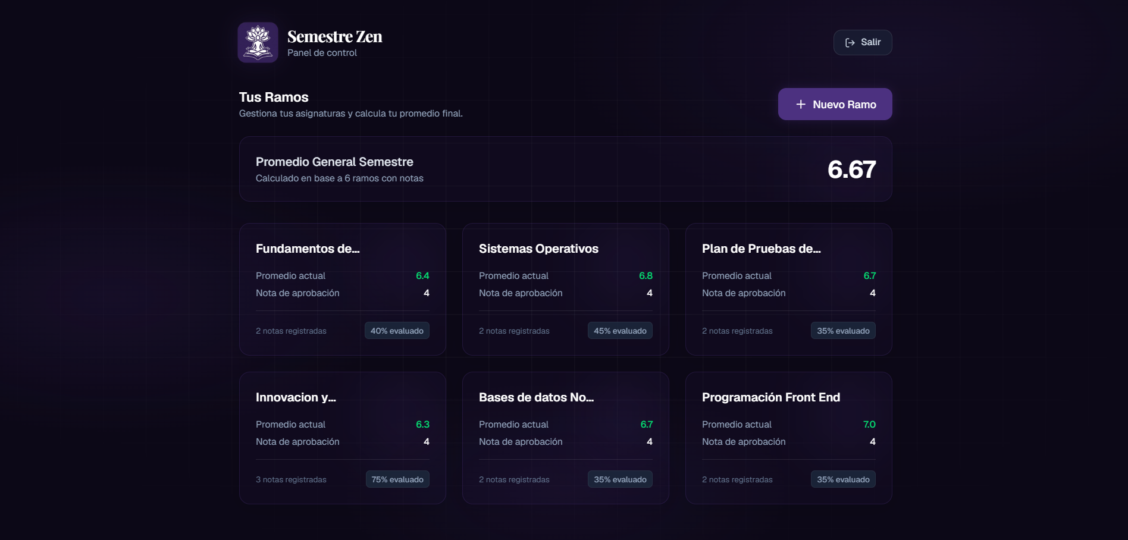Click the 7.0 average in Programación Front End
Image resolution: width=1128 pixels, height=540 pixels.
[x=869, y=425]
